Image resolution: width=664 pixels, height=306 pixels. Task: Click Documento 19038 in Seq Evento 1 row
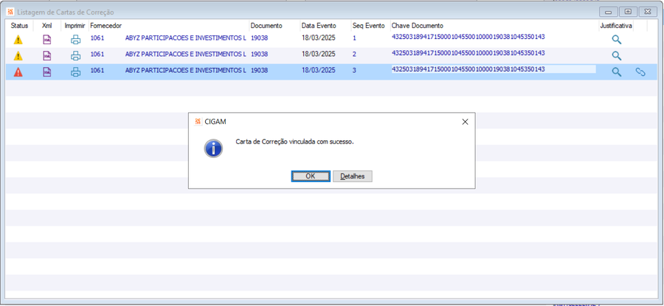click(x=259, y=38)
